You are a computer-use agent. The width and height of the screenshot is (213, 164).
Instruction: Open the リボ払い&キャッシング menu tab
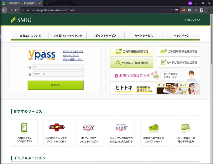pyautogui.click(x=68, y=36)
